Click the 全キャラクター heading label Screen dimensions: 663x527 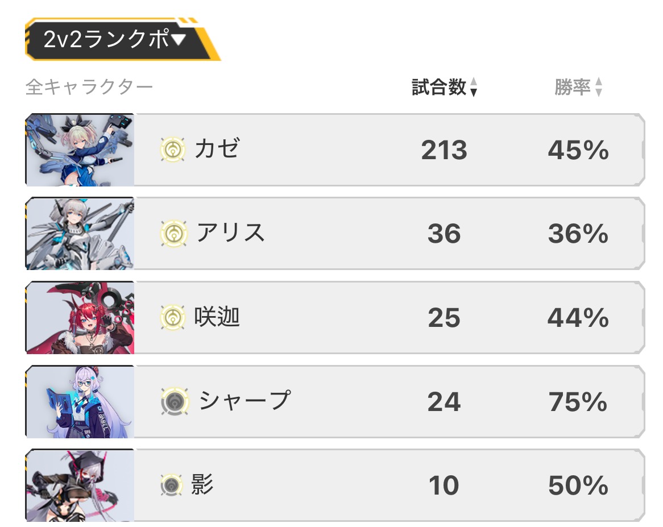click(89, 87)
